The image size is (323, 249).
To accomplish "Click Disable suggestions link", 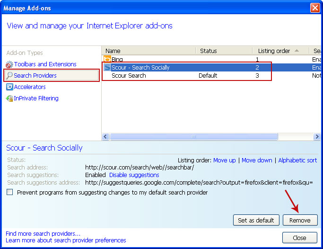I will [x=134, y=175].
